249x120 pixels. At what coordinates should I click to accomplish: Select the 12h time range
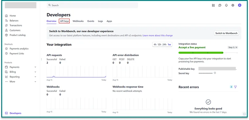pyautogui.click(x=159, y=45)
